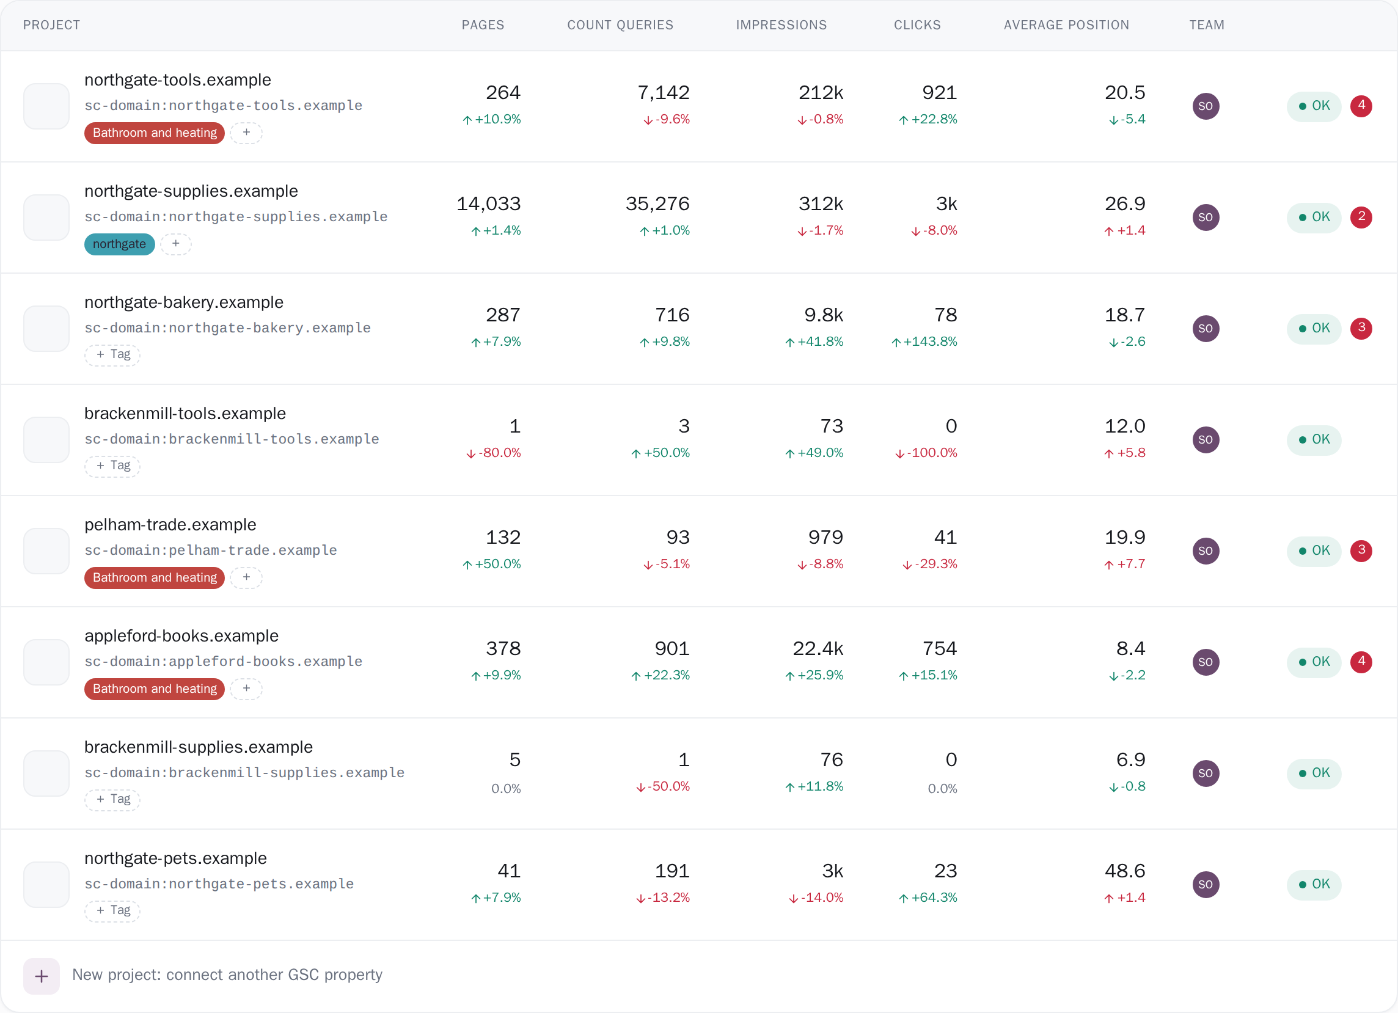Click the site favicon thumbnail for appleford-books.example
This screenshot has height=1013, width=1398.
(46, 662)
